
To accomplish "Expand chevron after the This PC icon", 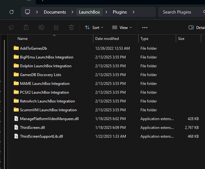I will [x=37, y=12].
